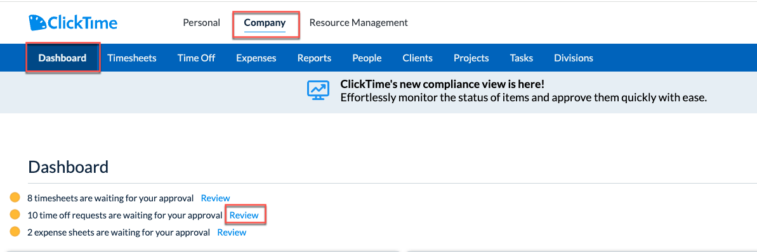Image resolution: width=757 pixels, height=252 pixels.
Task: Review the 10 time off requests
Action: pos(244,215)
